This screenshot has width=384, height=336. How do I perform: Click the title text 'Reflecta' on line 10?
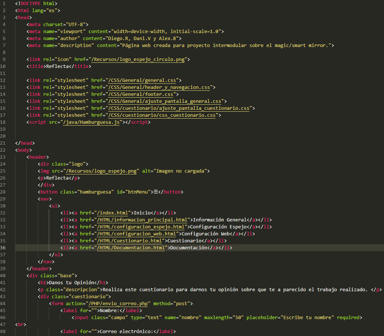pos(58,66)
